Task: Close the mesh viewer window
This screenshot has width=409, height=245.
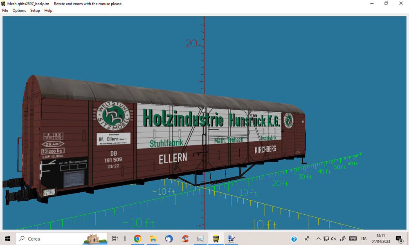Action: pos(401,3)
